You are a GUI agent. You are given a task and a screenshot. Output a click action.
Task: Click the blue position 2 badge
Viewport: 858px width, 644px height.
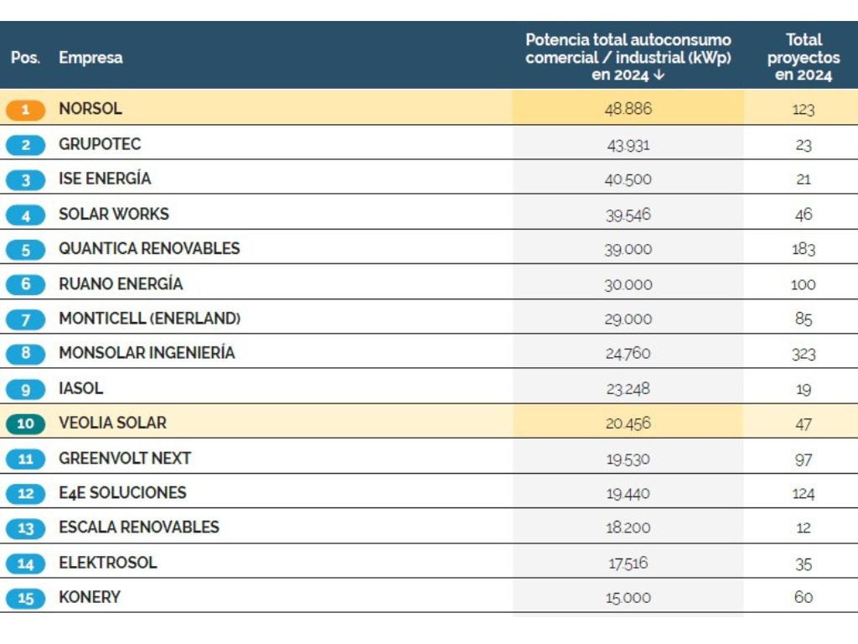(x=26, y=145)
